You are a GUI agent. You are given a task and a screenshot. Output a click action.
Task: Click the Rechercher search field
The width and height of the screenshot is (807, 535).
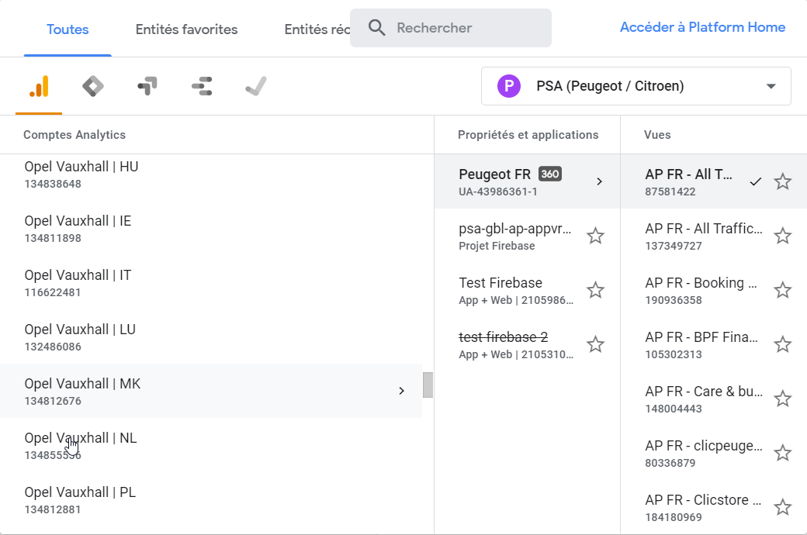point(466,28)
